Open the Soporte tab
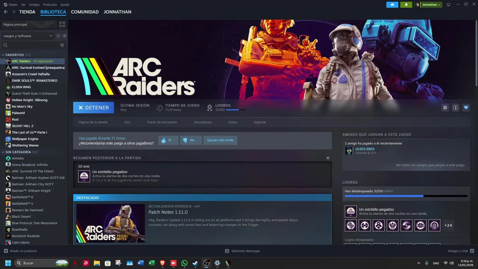The width and height of the screenshot is (478, 269). pos(260,122)
